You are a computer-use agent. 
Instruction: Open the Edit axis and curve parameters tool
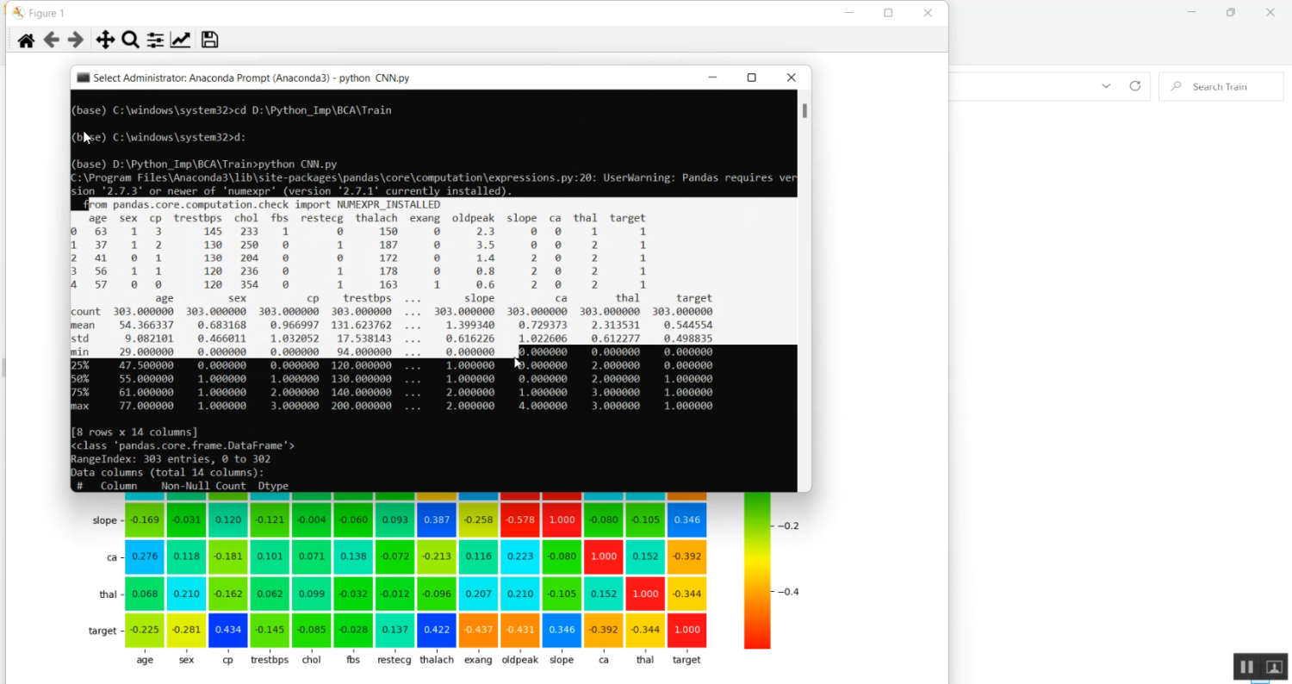[x=180, y=40]
